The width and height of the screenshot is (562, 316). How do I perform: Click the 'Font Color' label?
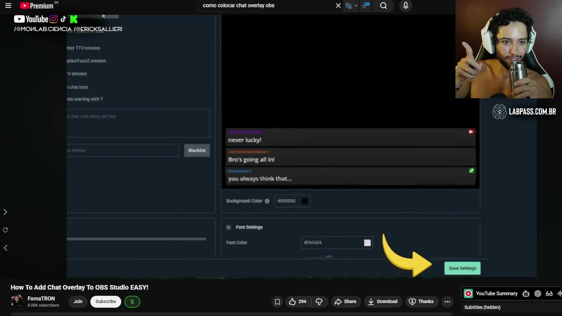coord(237,243)
